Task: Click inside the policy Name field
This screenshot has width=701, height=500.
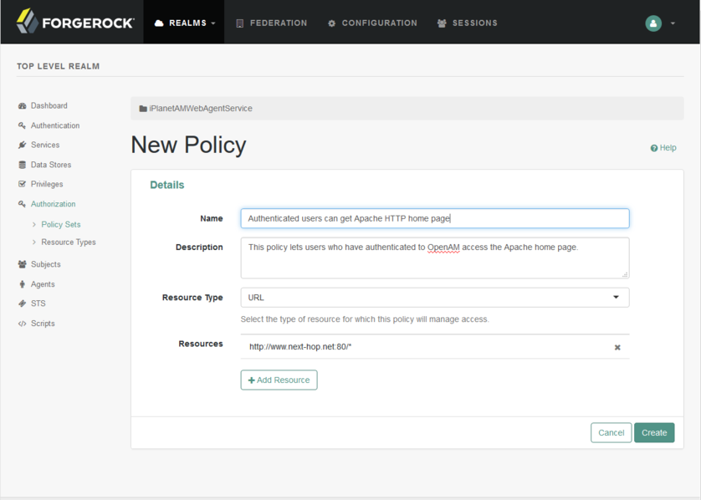Action: (x=434, y=218)
